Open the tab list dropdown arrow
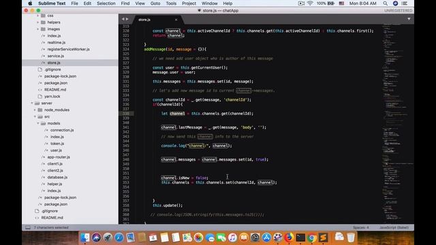Image resolution: width=436 pixels, height=245 pixels. [409, 19]
